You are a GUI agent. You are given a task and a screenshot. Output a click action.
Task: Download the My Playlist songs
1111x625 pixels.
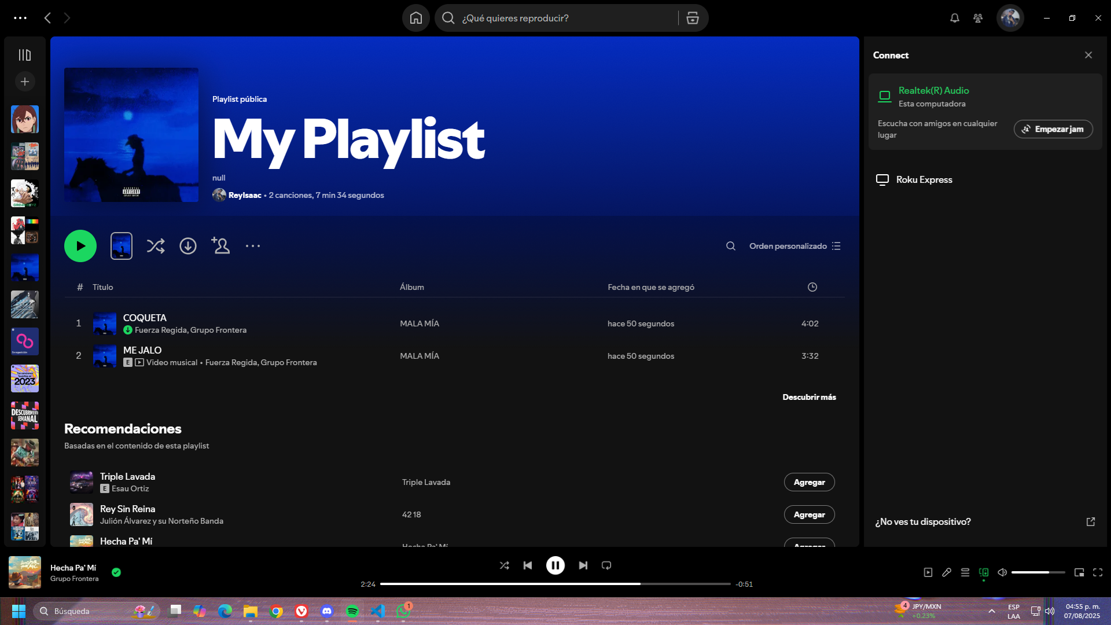tap(187, 245)
